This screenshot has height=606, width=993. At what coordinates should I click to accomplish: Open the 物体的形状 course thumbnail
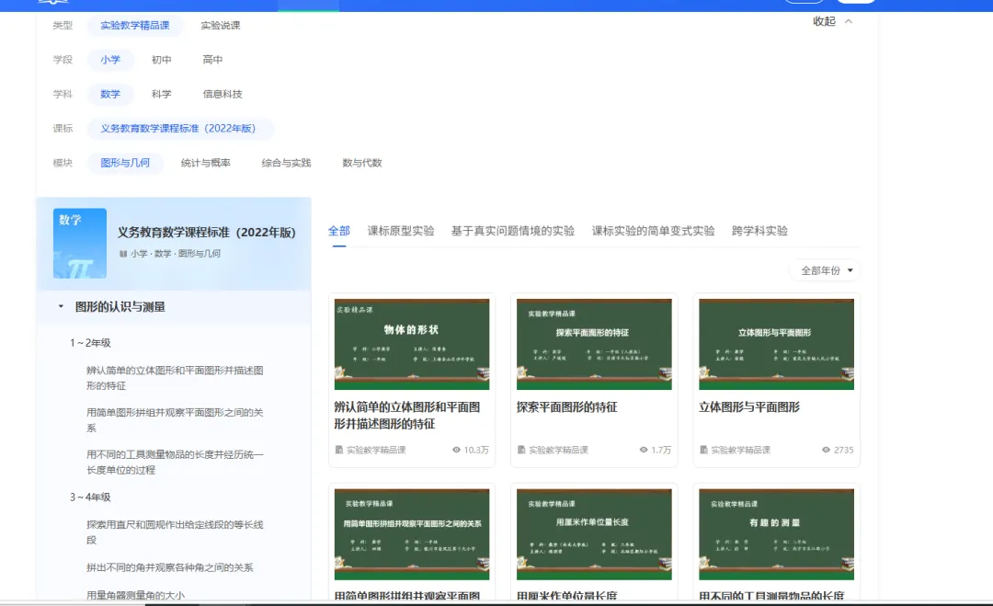[412, 344]
